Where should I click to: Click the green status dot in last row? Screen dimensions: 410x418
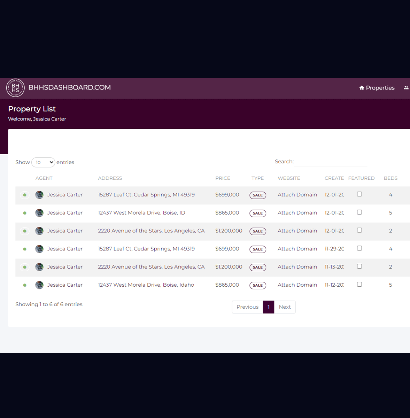pyautogui.click(x=25, y=285)
